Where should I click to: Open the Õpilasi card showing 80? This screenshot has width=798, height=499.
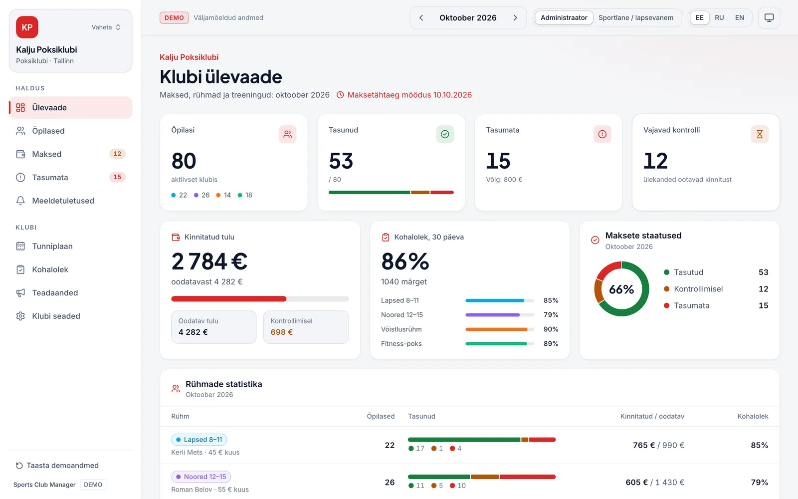pyautogui.click(x=234, y=163)
